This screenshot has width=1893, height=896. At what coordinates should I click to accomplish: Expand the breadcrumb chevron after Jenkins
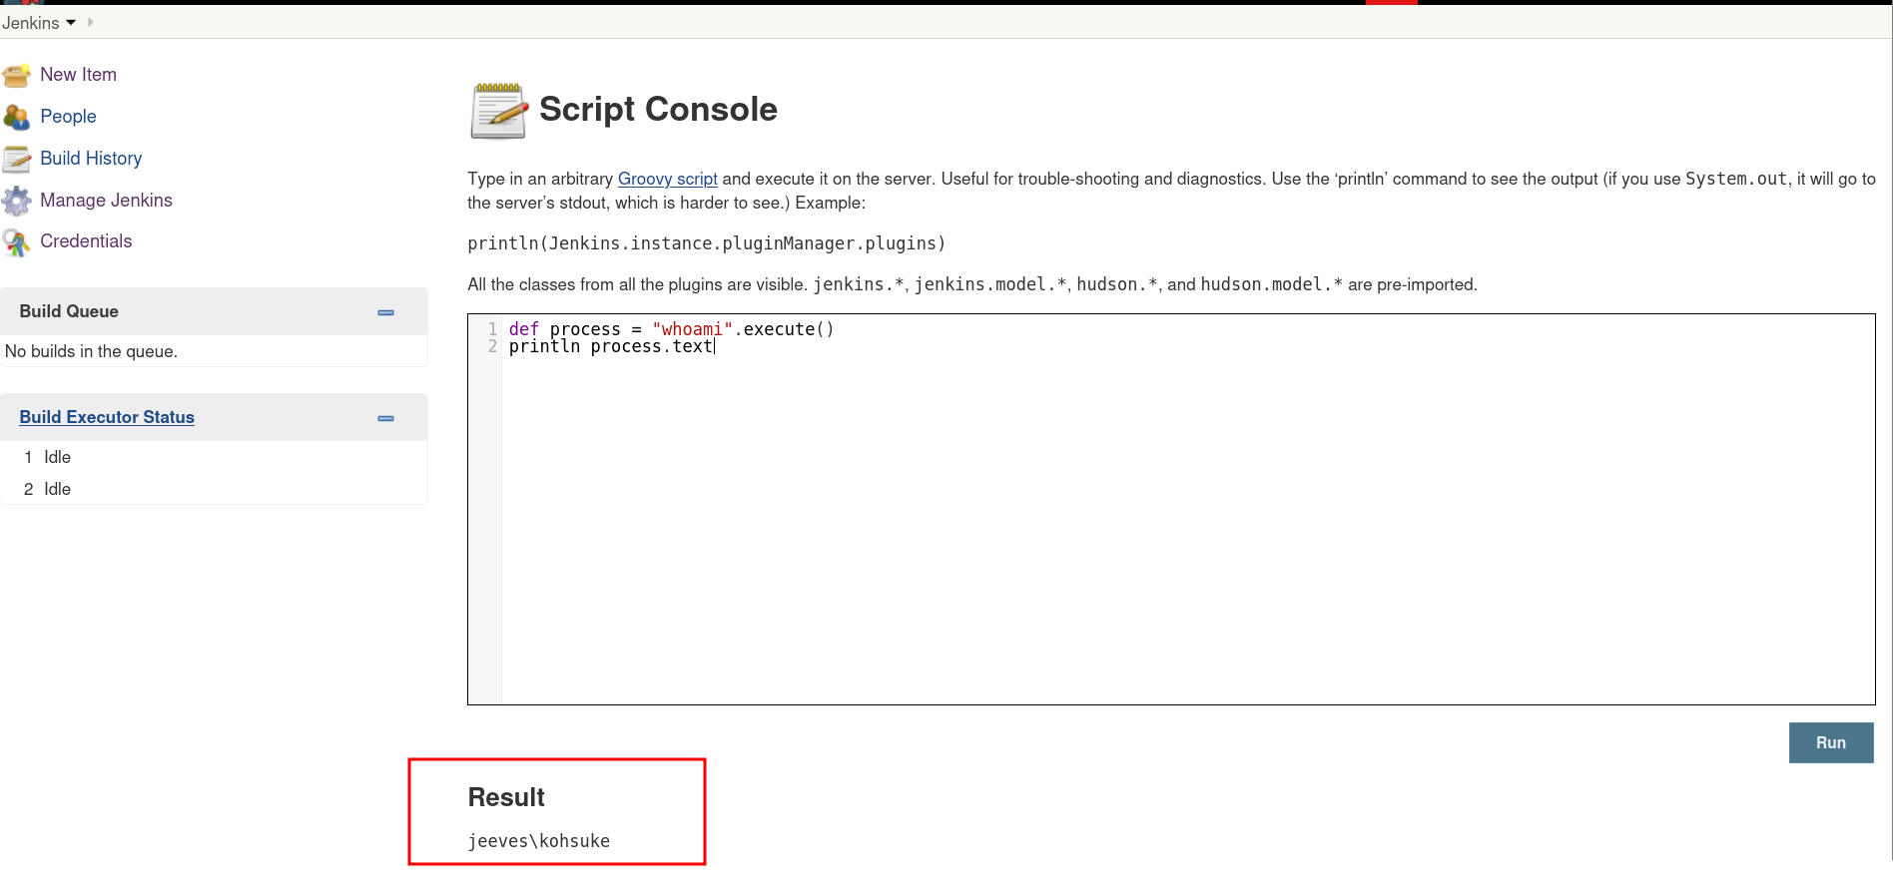(90, 22)
